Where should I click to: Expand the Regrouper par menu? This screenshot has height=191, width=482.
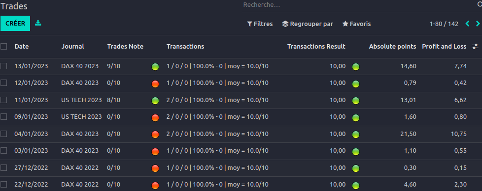coord(308,24)
